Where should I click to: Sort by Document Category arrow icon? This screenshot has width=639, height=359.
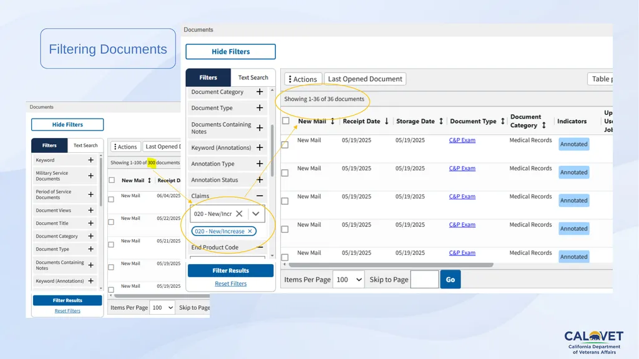click(544, 125)
